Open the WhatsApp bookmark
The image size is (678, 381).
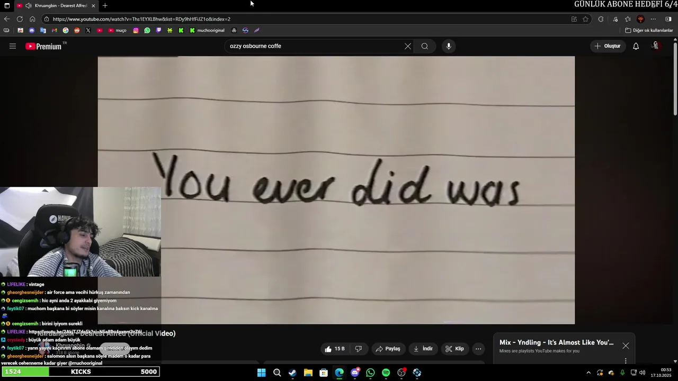click(x=147, y=31)
